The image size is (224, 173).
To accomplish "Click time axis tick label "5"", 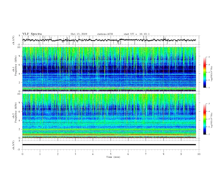I will click(x=111, y=154).
